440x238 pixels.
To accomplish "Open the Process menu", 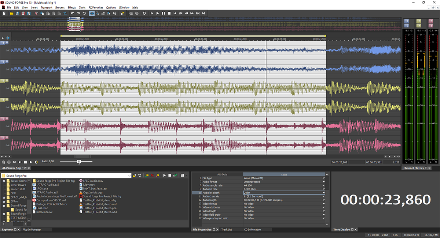I will [x=60, y=7].
